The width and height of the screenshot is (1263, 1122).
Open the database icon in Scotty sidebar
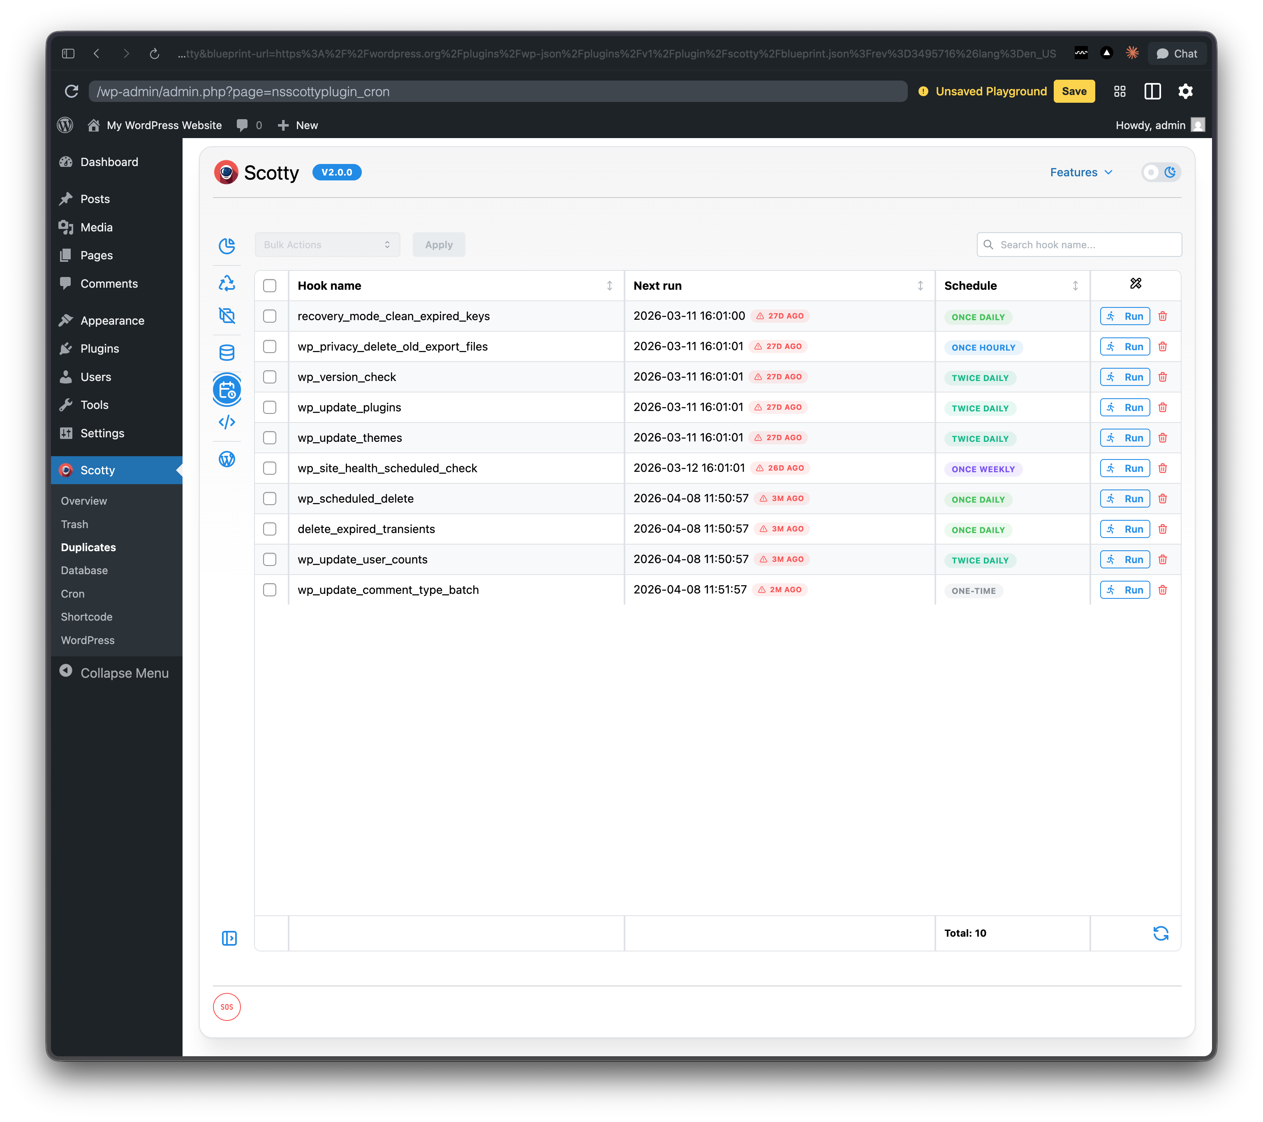pos(227,352)
